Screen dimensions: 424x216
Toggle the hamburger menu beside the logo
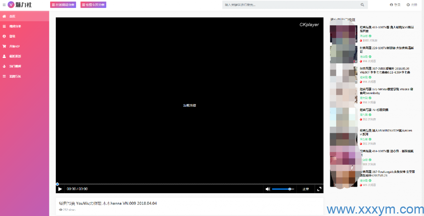(4, 5)
